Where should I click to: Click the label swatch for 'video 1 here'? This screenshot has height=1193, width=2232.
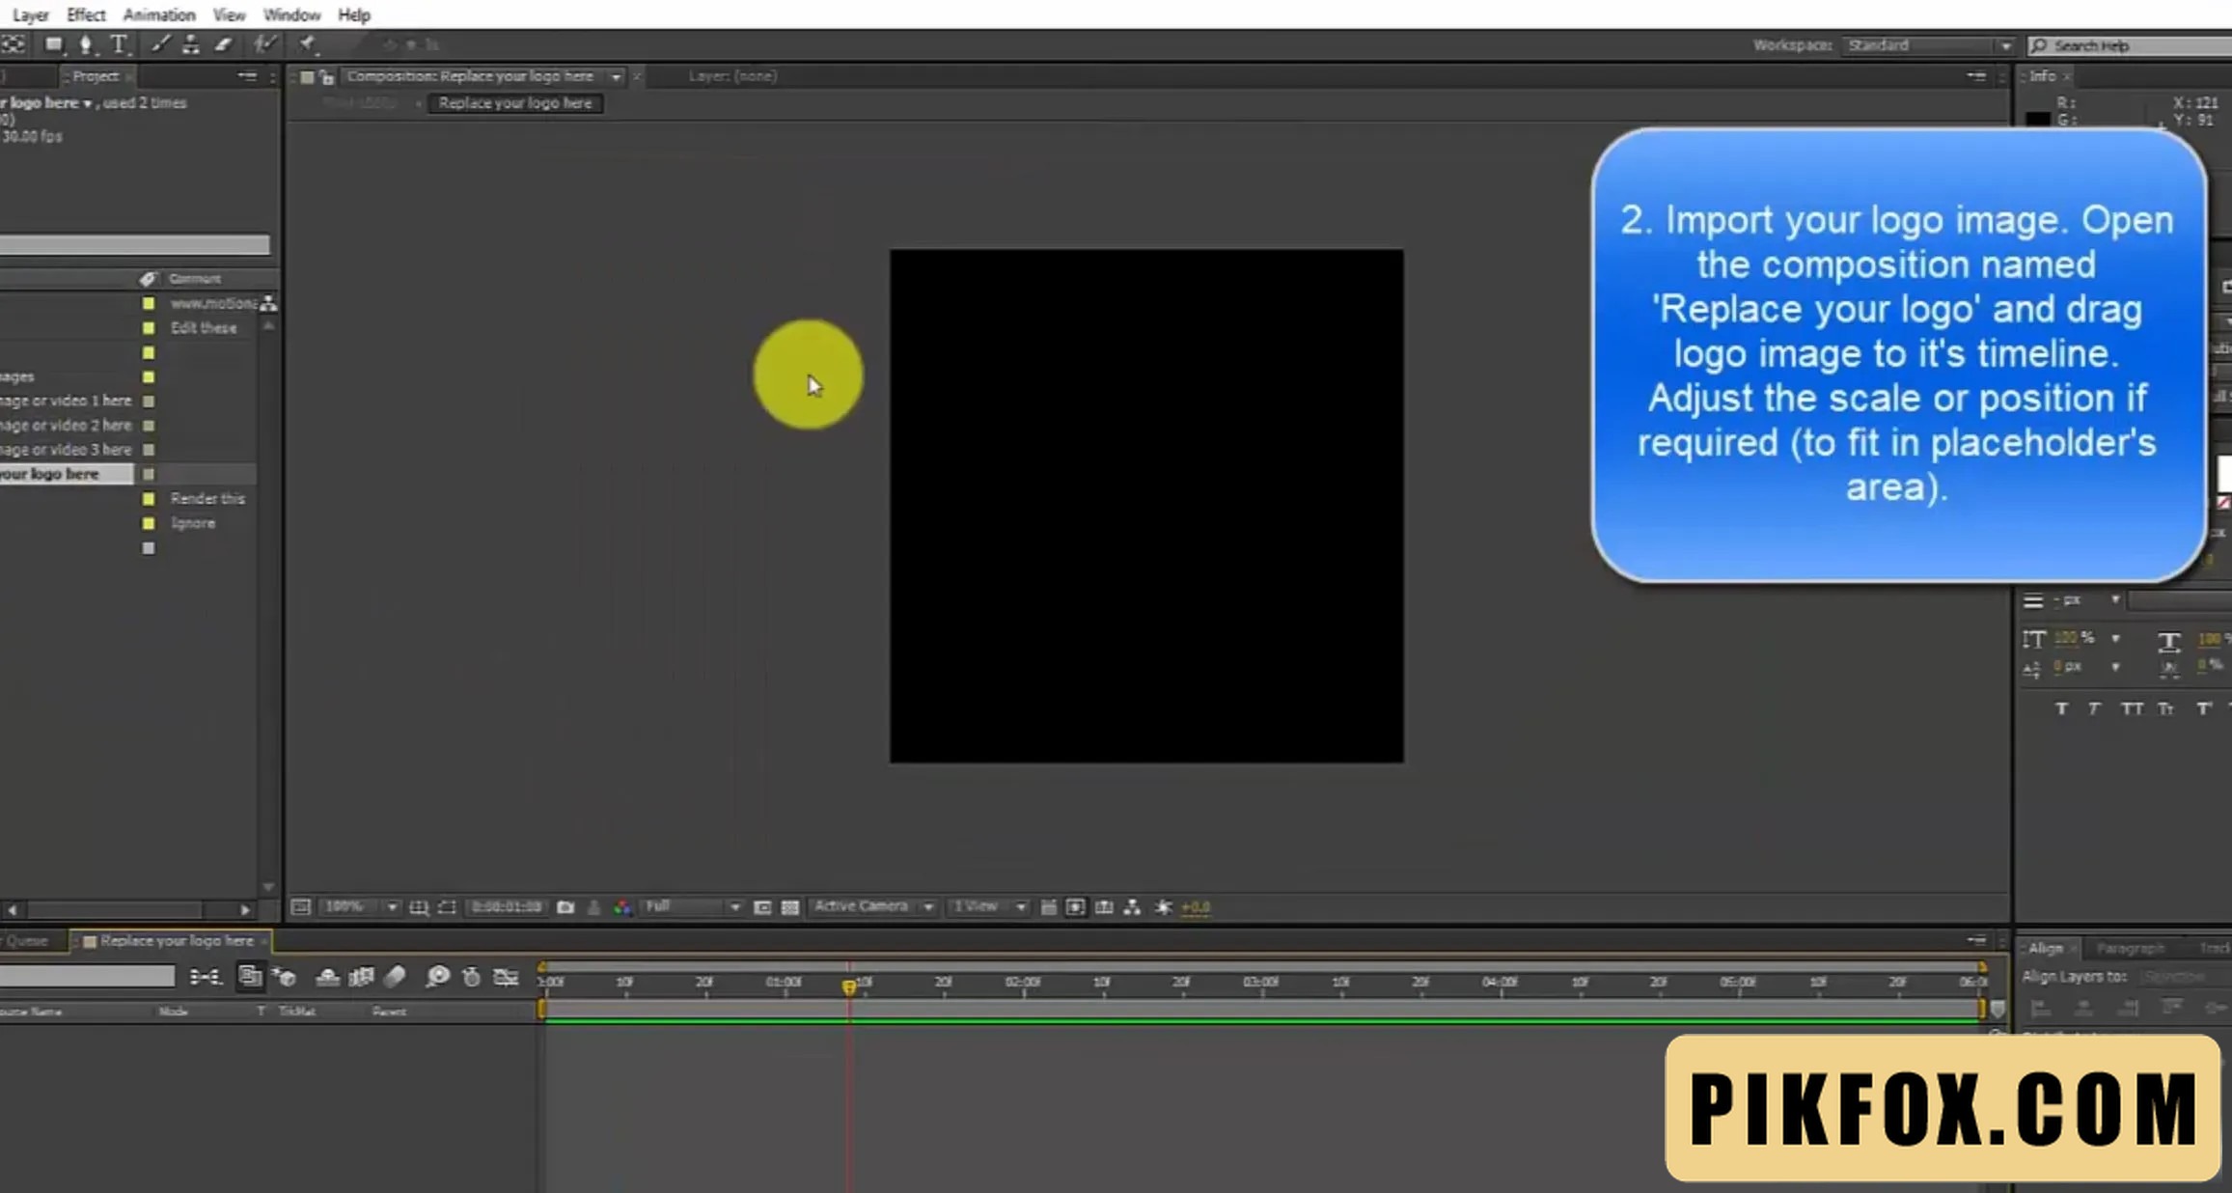(149, 401)
